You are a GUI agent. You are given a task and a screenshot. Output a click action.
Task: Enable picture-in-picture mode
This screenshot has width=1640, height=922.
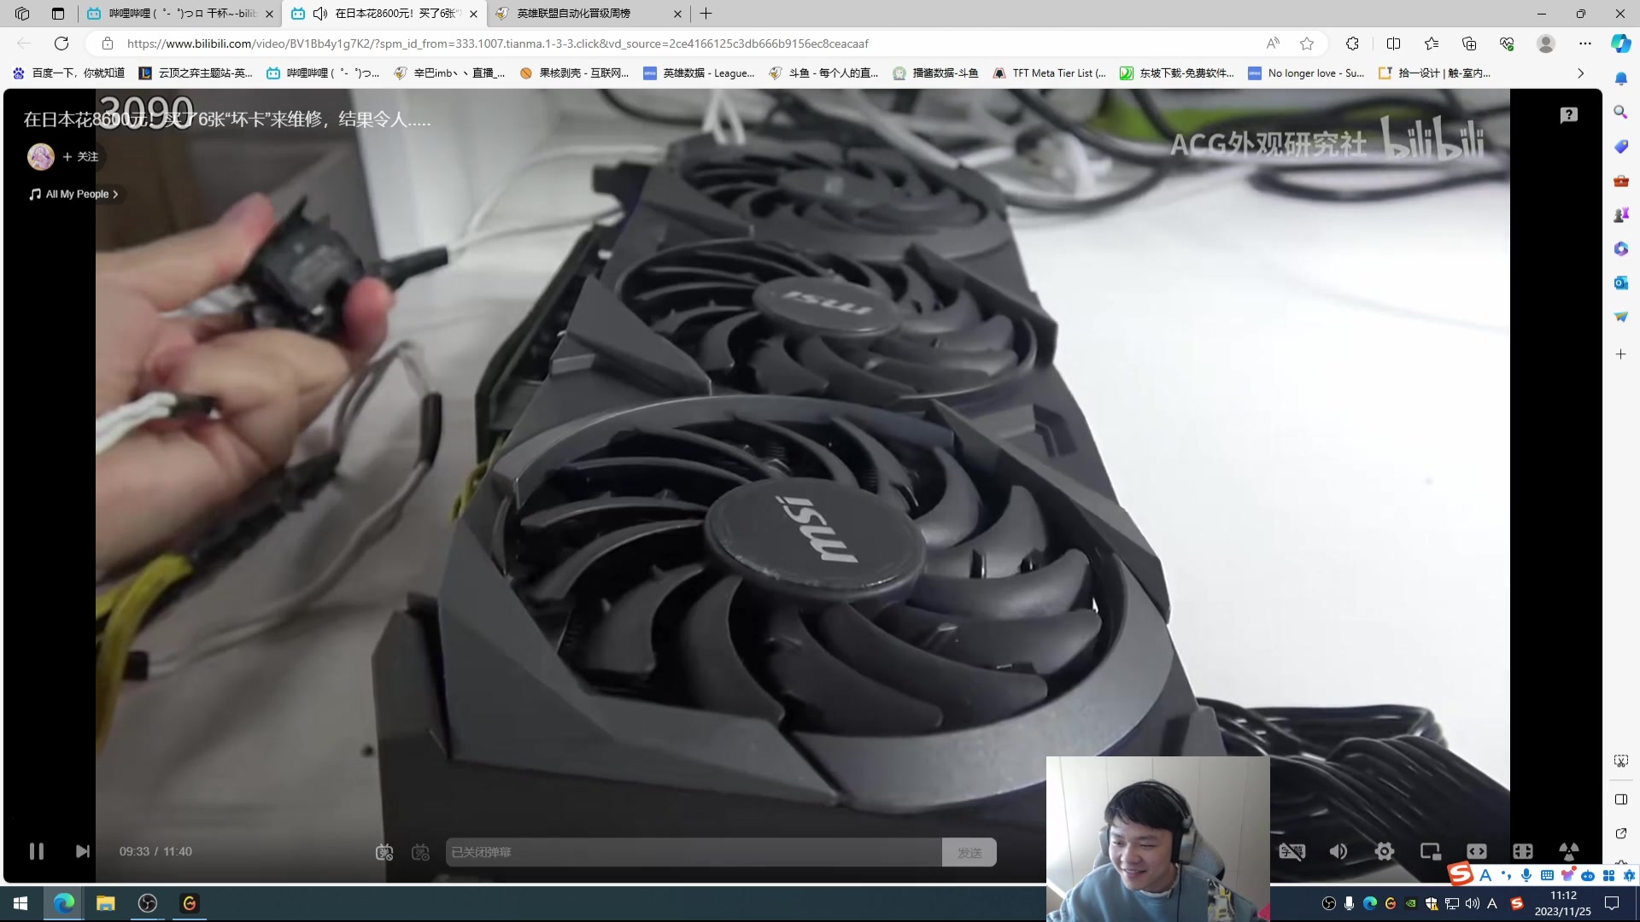(x=1430, y=851)
